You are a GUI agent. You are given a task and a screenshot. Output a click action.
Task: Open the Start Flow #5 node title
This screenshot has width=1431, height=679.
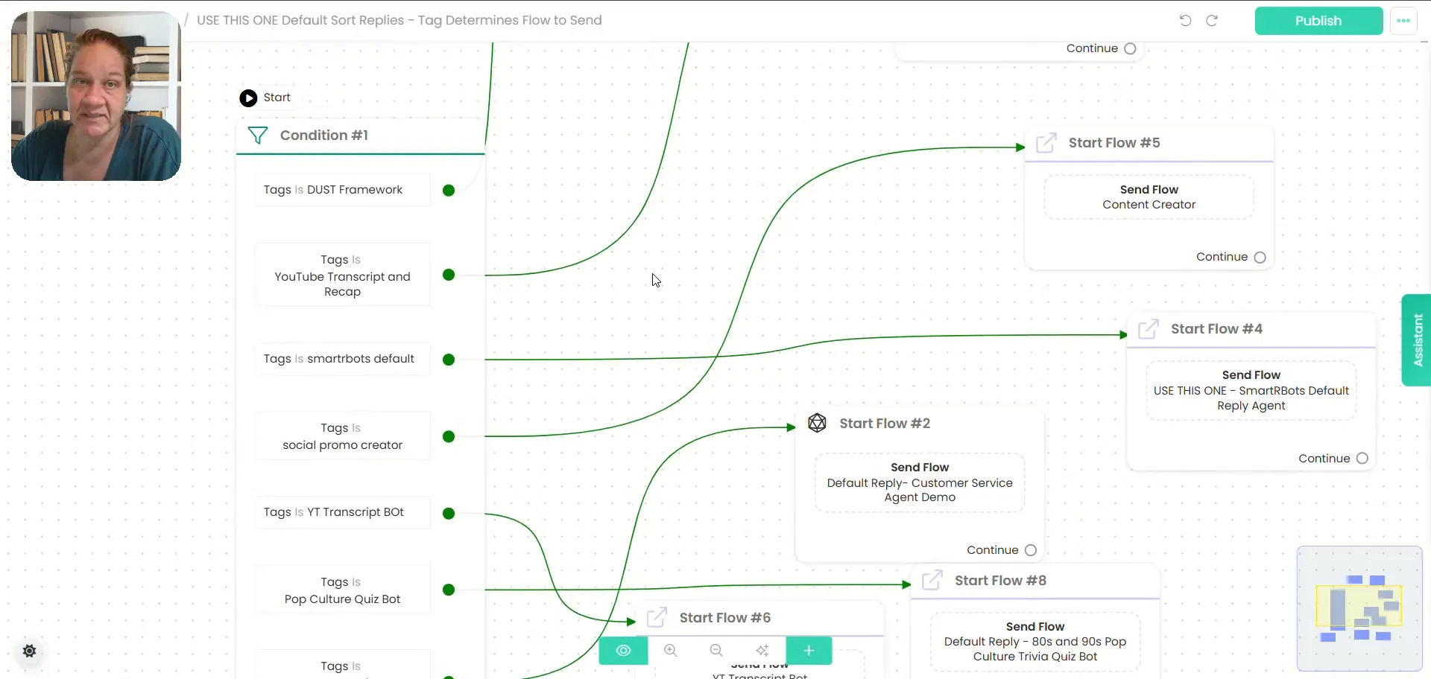(x=1114, y=143)
